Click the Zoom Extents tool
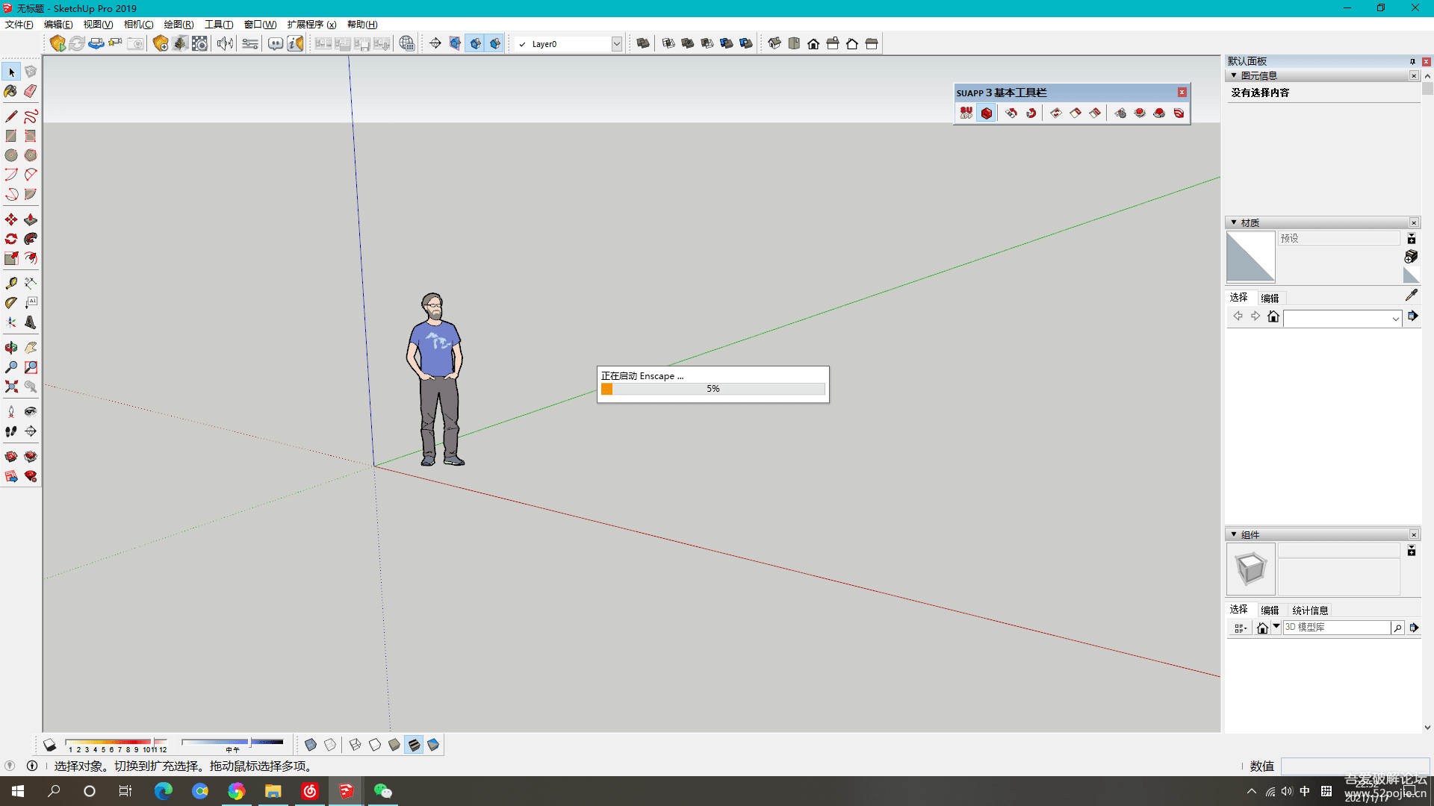Image resolution: width=1434 pixels, height=806 pixels. pyautogui.click(x=11, y=387)
